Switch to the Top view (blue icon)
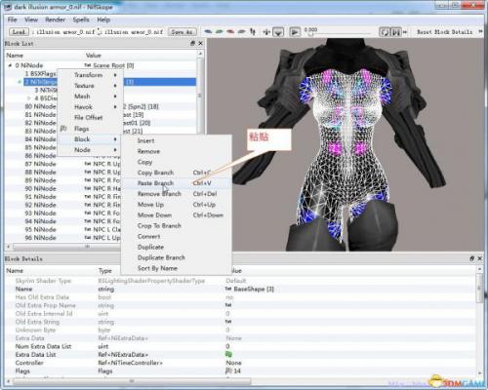 (x=208, y=31)
